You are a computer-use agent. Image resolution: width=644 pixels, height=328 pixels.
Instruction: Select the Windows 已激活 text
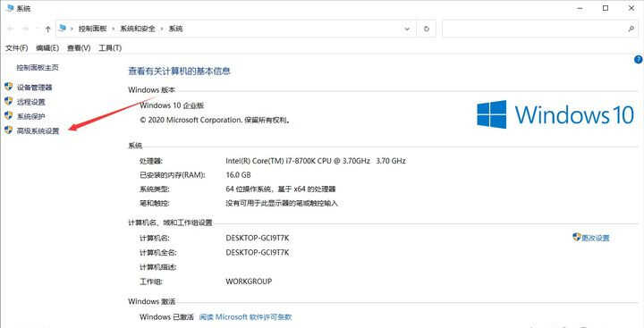click(166, 317)
